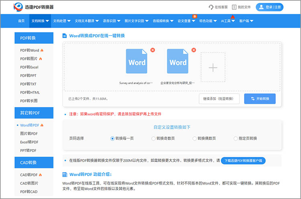Click the flame icon next to Word转PDF
301x199 pixels.
coord(42,125)
